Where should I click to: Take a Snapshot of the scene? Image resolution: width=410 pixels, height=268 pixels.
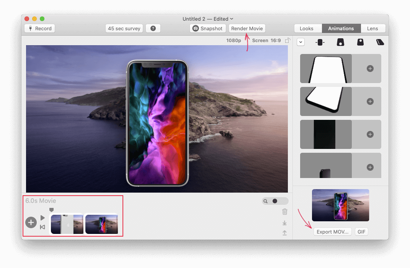[x=208, y=28]
